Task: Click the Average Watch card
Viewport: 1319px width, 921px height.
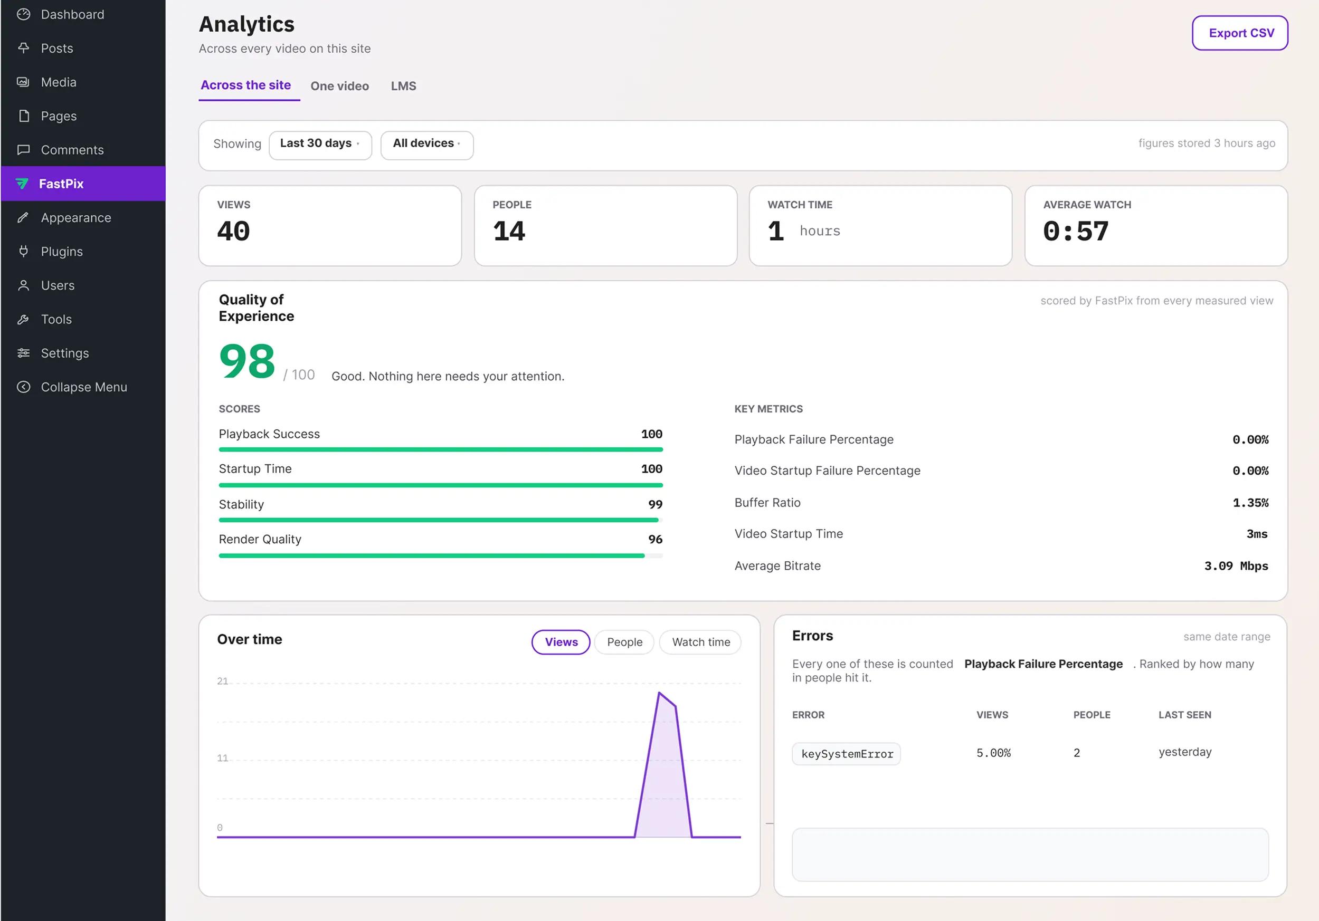Action: [x=1156, y=226]
